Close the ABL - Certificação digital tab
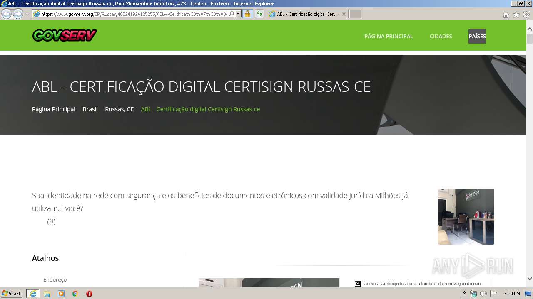Screen dimensions: 533x299 344,14
